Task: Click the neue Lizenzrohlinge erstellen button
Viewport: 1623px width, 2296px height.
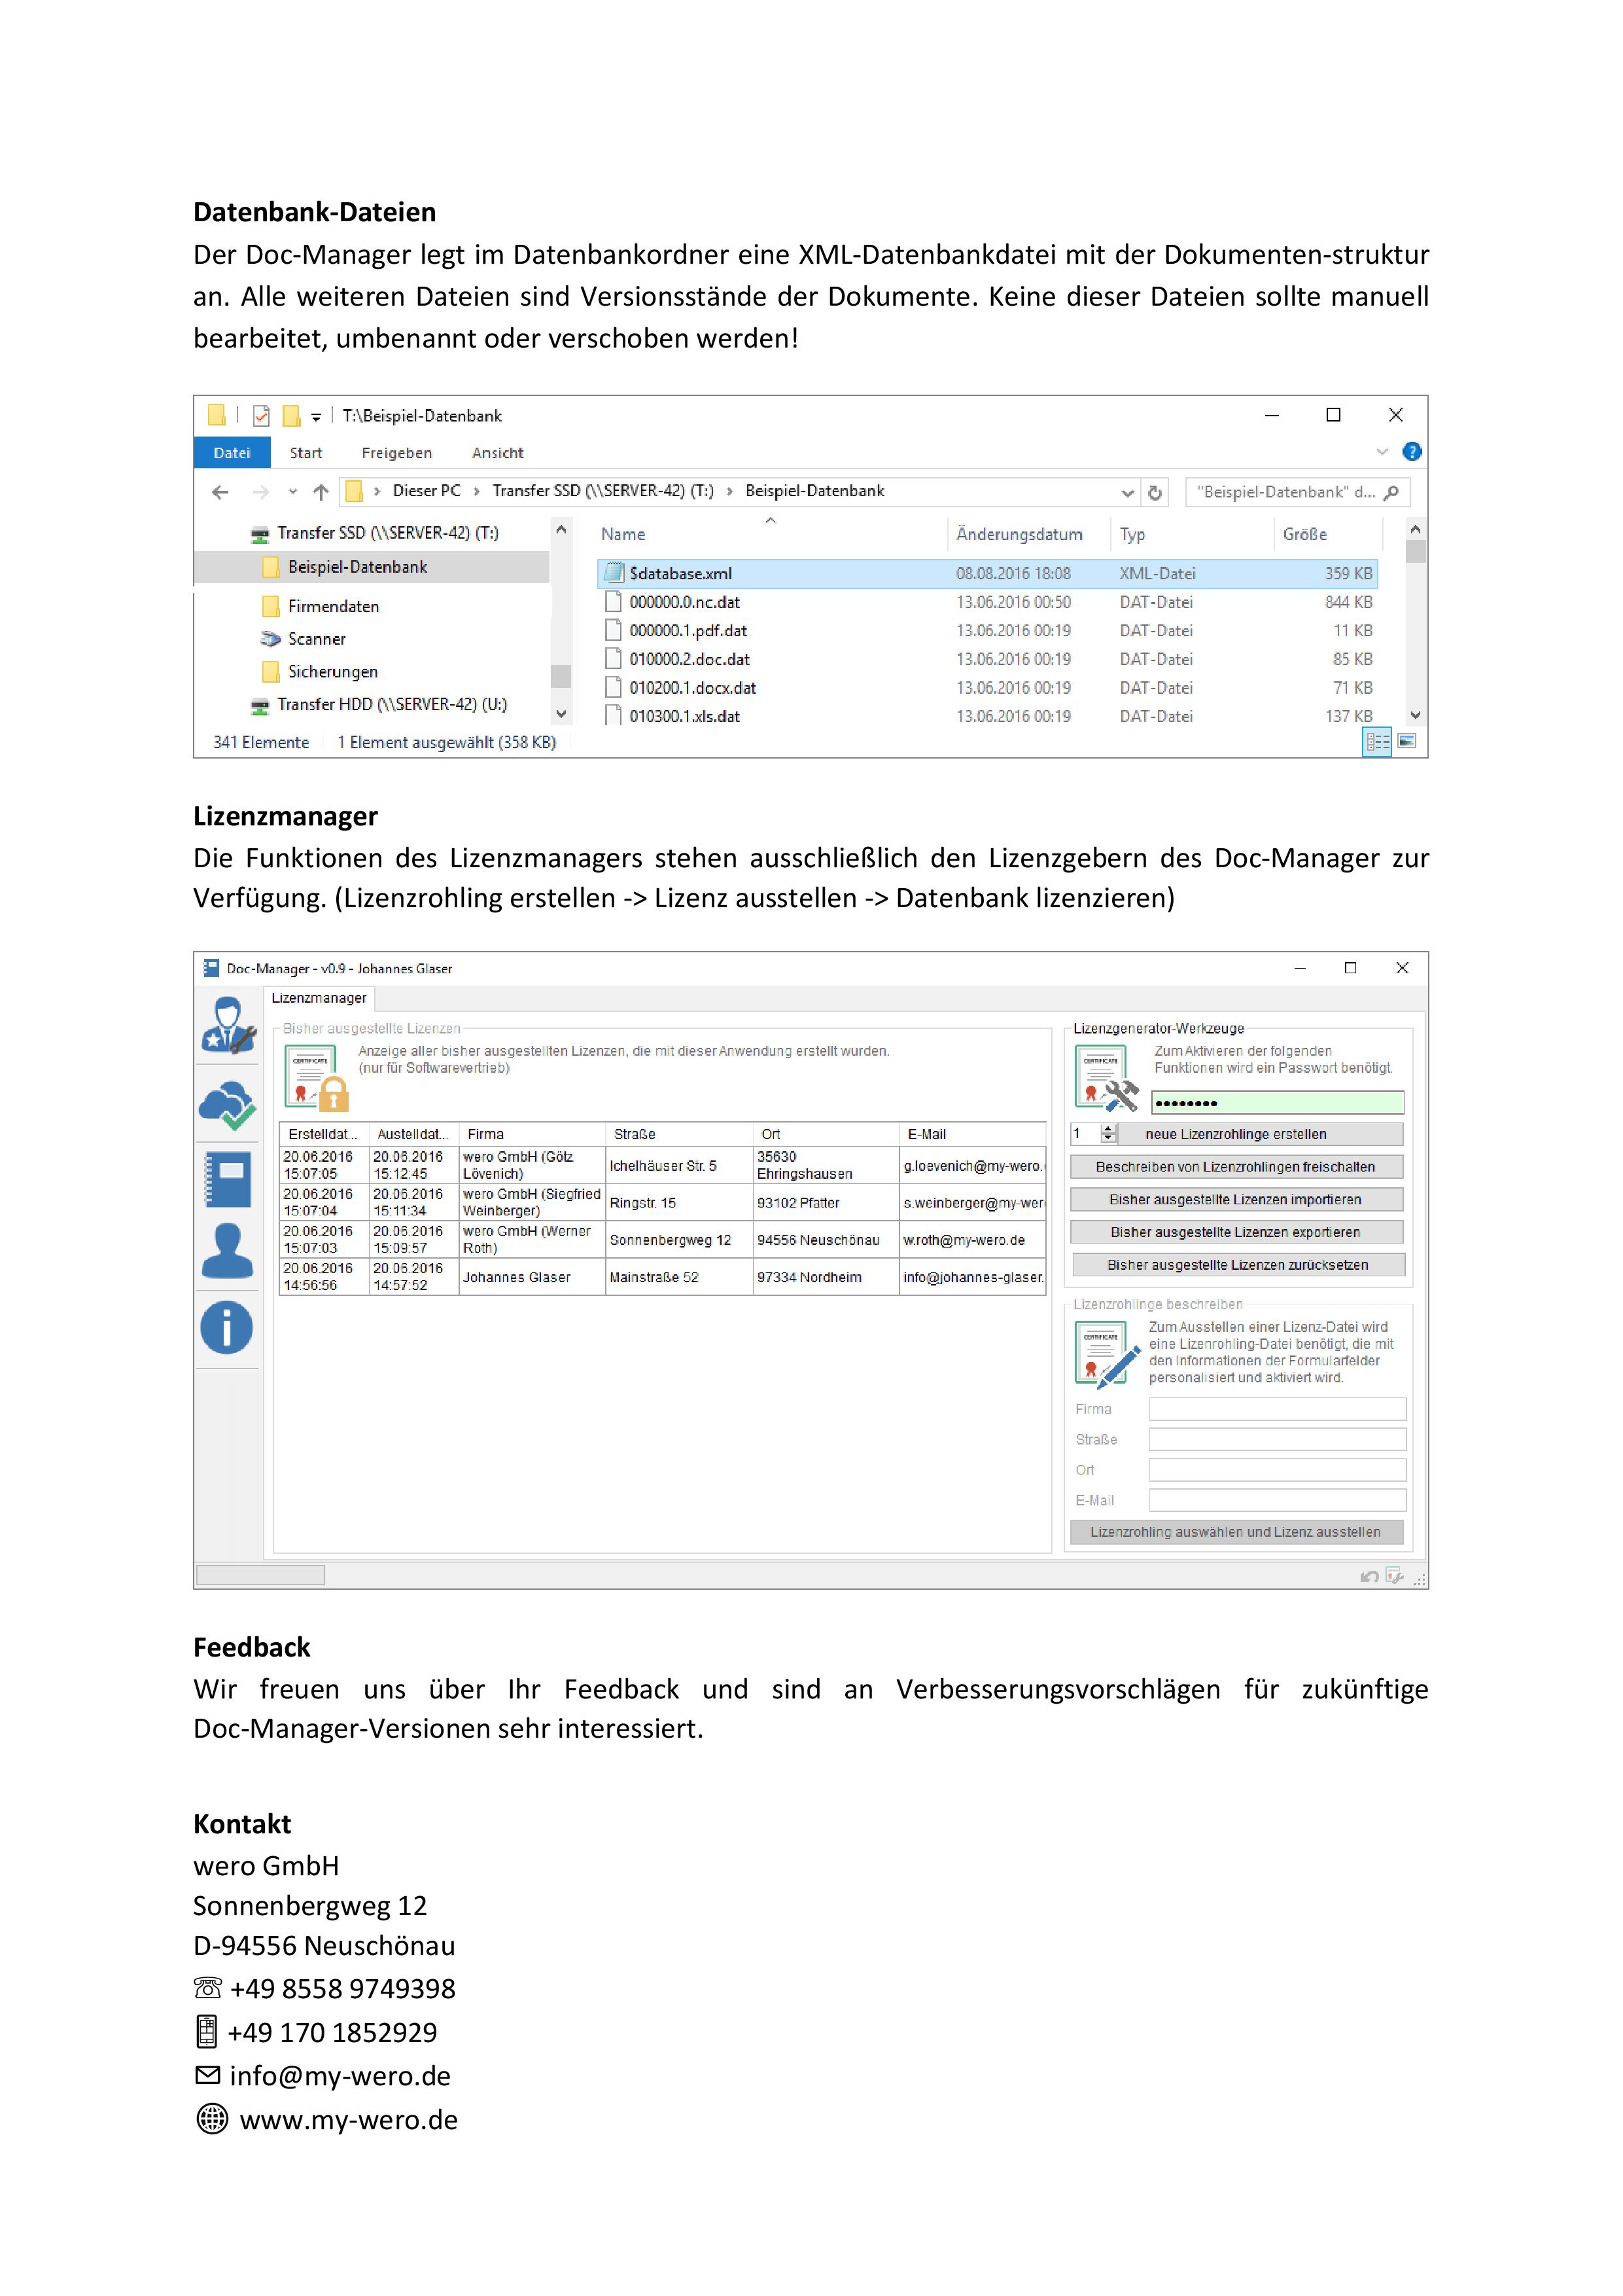Action: pyautogui.click(x=1236, y=1134)
